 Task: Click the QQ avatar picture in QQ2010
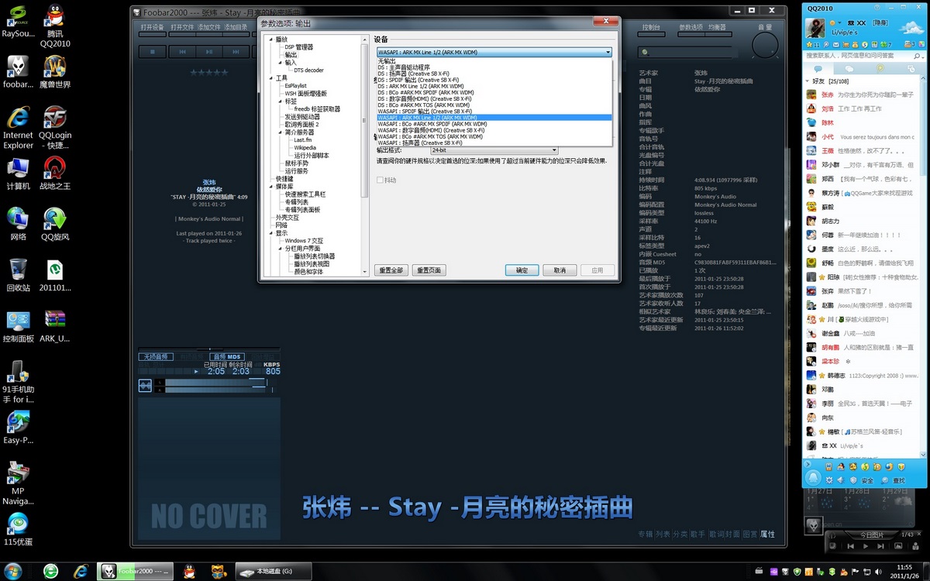(815, 28)
